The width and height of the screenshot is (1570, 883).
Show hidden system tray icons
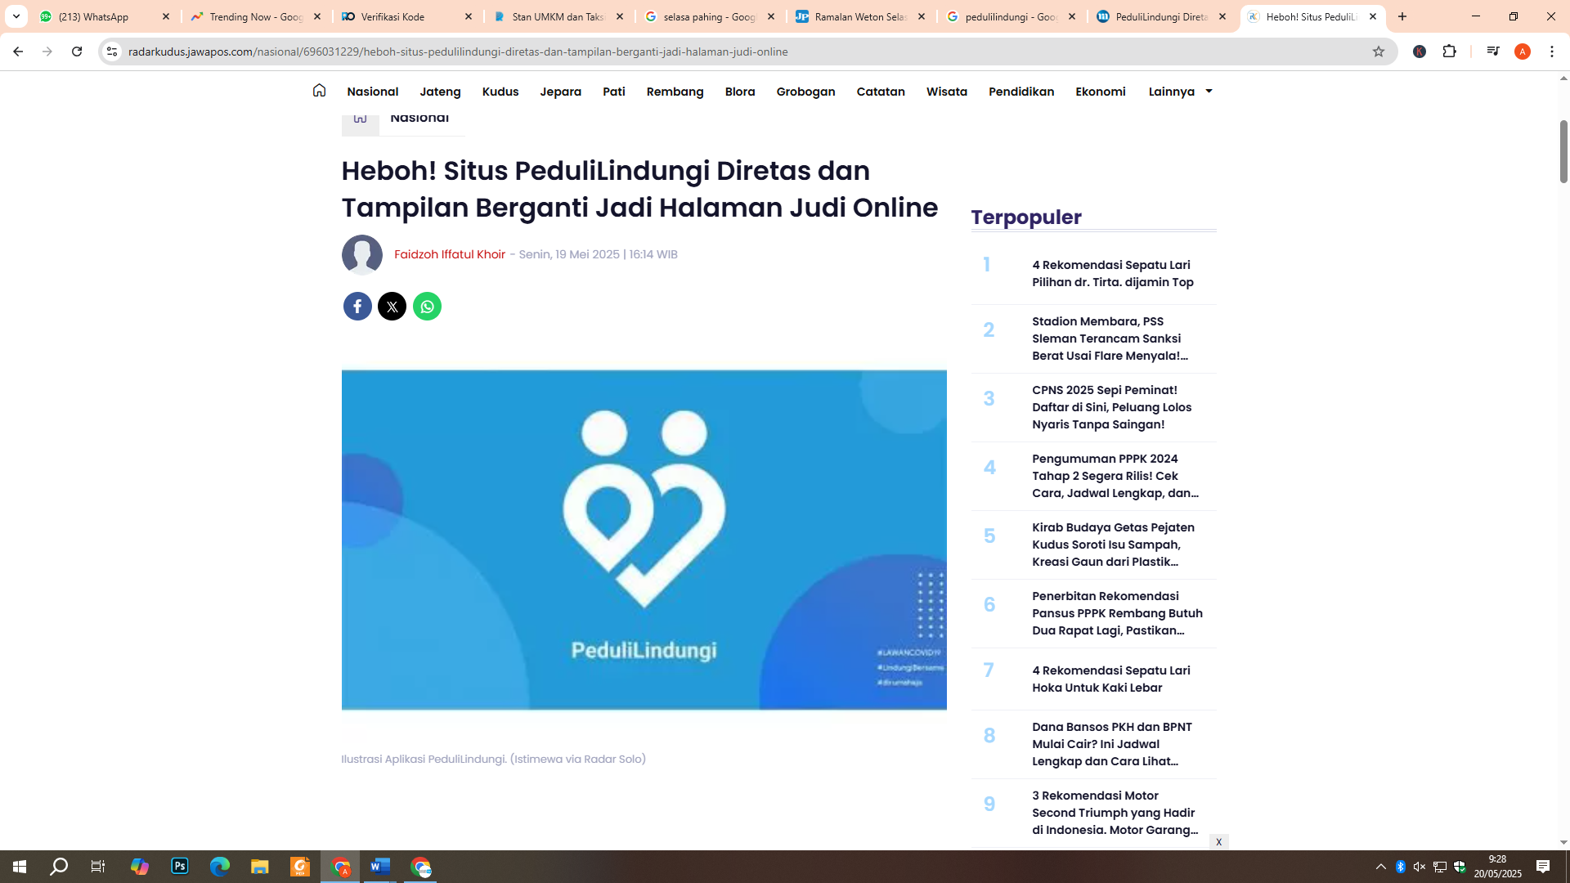click(x=1381, y=867)
